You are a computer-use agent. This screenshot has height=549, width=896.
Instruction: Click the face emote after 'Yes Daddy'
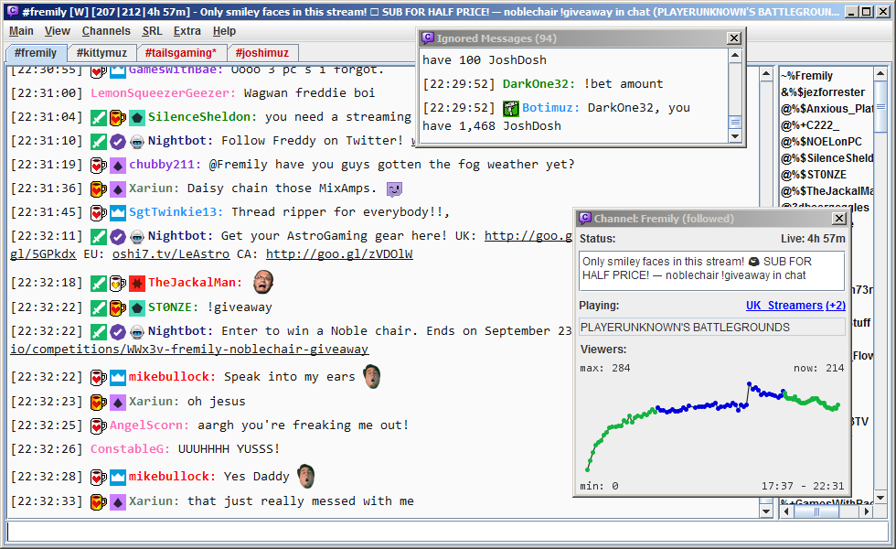pos(306,476)
